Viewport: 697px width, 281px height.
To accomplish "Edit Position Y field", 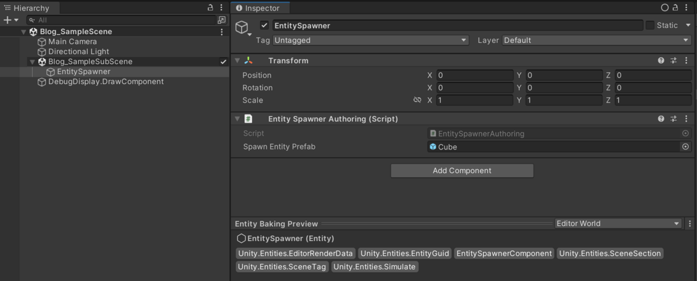I will [x=564, y=75].
